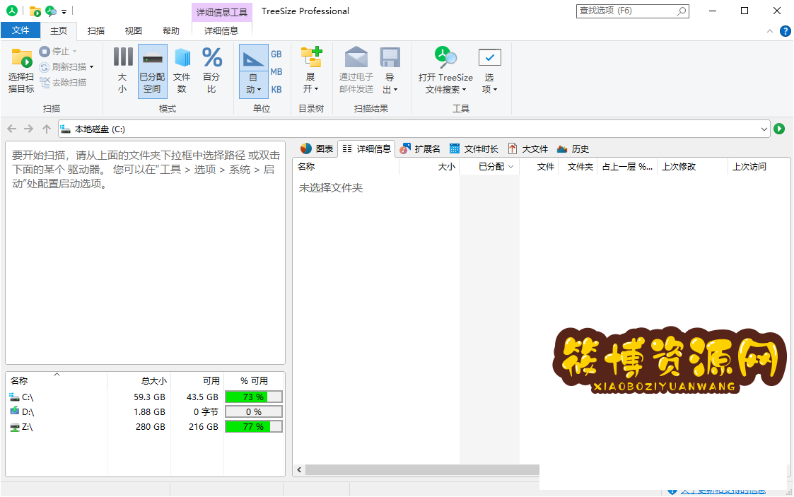Switch to the 视图 ribbon tab
The width and height of the screenshot is (794, 497).
(133, 31)
